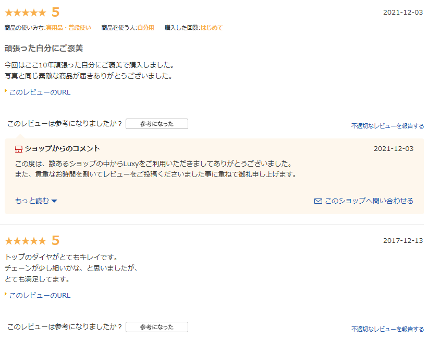Click このショップへ問い合わせる link
428x339 pixels.
(x=369, y=201)
